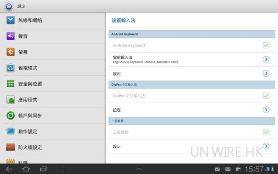Tap the greyed DioPen中文輸入法 row label
This screenshot has height=174, width=278.
coord(129,96)
